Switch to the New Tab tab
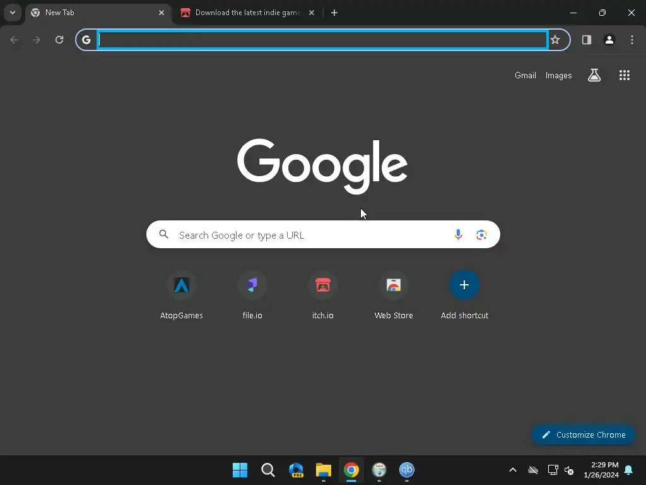 coord(98,13)
